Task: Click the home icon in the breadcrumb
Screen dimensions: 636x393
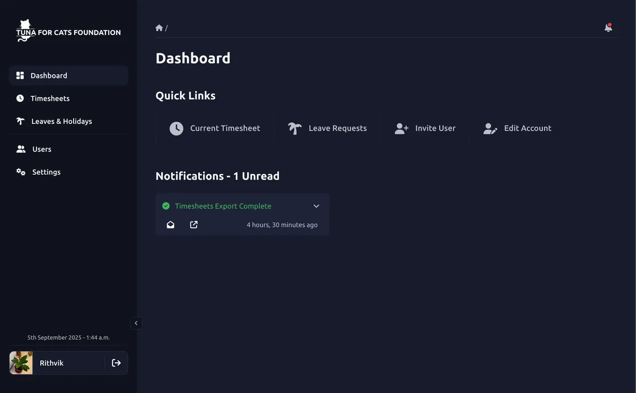Action: tap(158, 27)
